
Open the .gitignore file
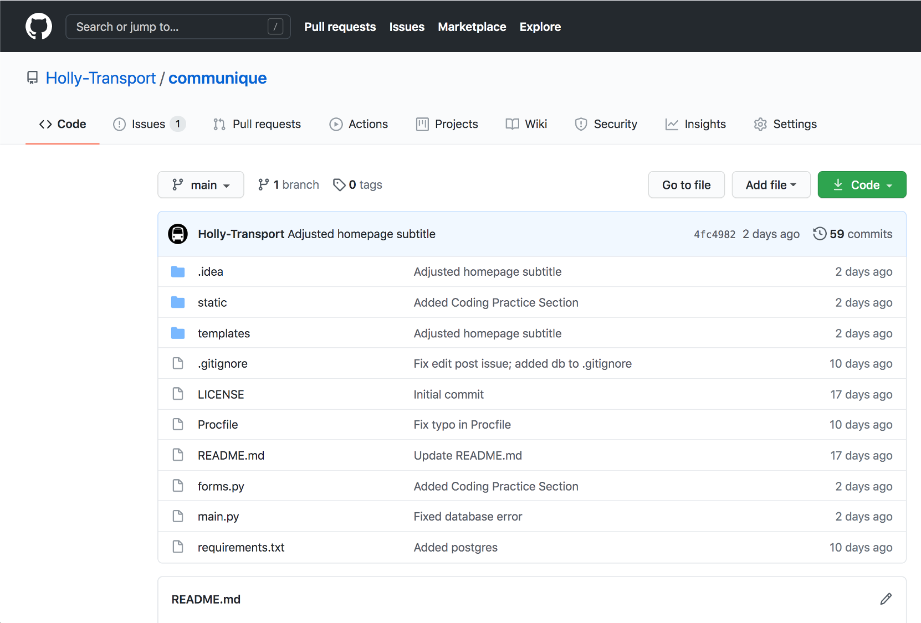pyautogui.click(x=223, y=363)
